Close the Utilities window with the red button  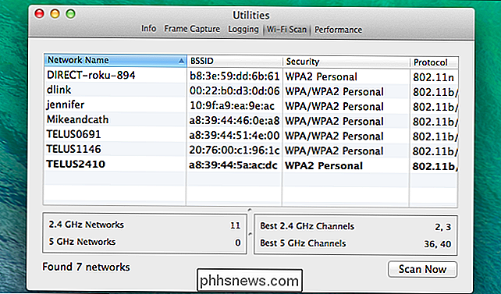pos(39,14)
